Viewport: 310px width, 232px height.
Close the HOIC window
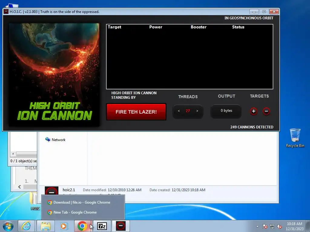tap(274, 12)
